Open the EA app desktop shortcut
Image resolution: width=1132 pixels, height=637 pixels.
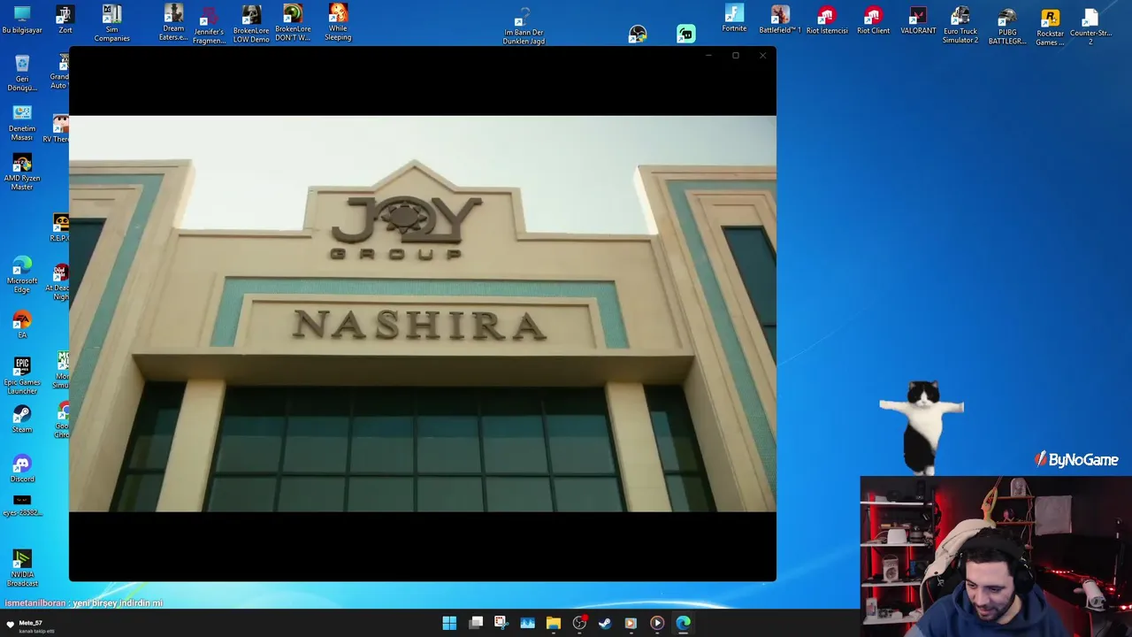click(x=22, y=324)
